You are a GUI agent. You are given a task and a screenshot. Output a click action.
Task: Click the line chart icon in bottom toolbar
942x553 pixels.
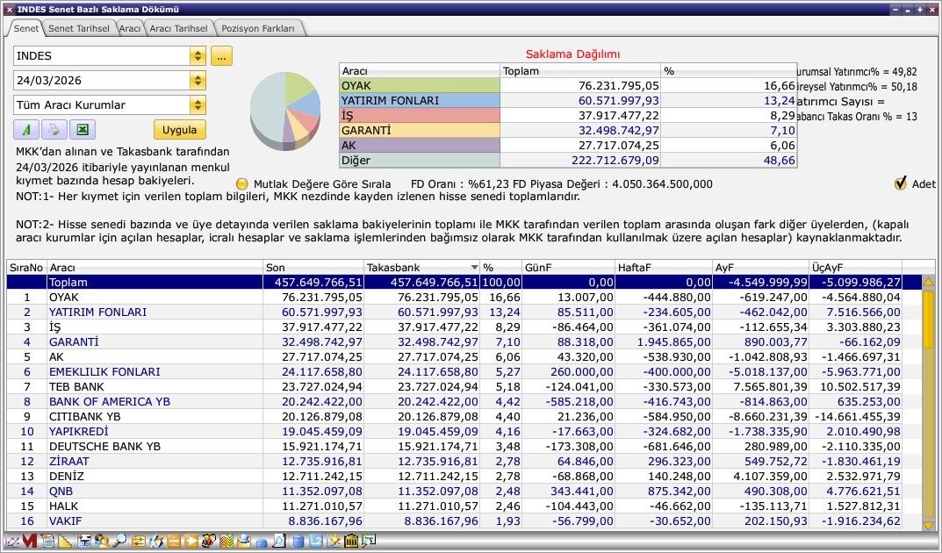[x=12, y=542]
